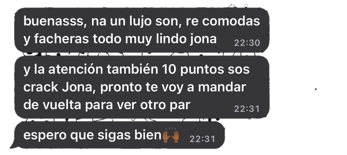
Task: Select the first message's 22:30 timestamp
Action: pyautogui.click(x=247, y=43)
